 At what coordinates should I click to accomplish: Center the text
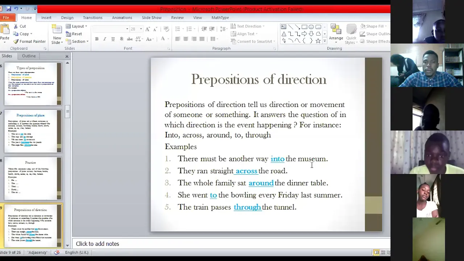[x=186, y=39]
